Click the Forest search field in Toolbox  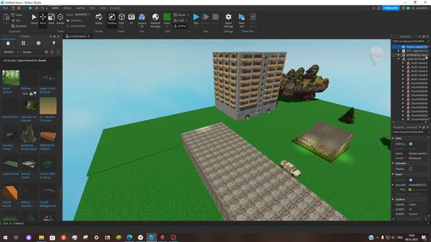click(x=32, y=52)
